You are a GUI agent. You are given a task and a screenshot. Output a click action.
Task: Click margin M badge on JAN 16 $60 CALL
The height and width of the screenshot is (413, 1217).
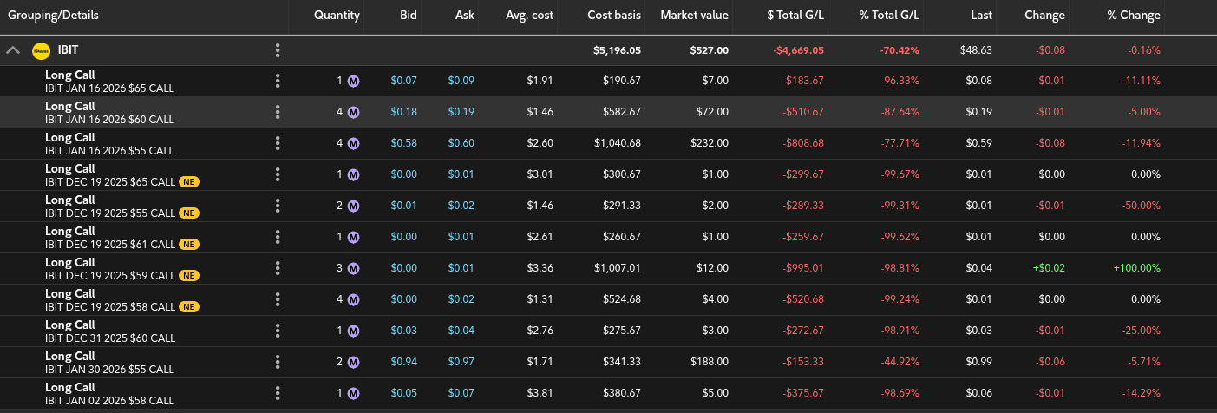354,112
